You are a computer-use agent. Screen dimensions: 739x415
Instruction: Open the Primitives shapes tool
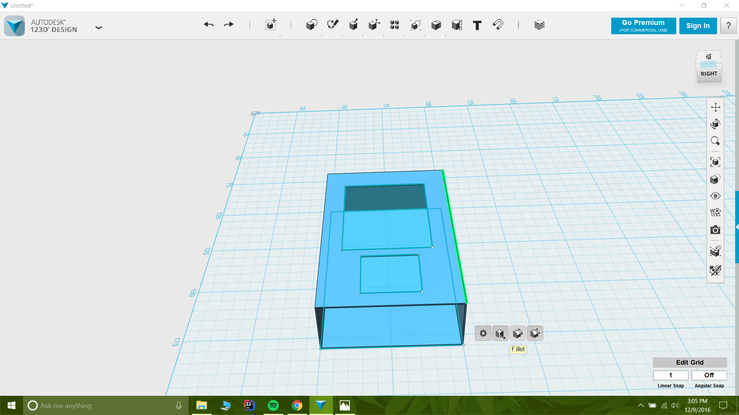(312, 25)
